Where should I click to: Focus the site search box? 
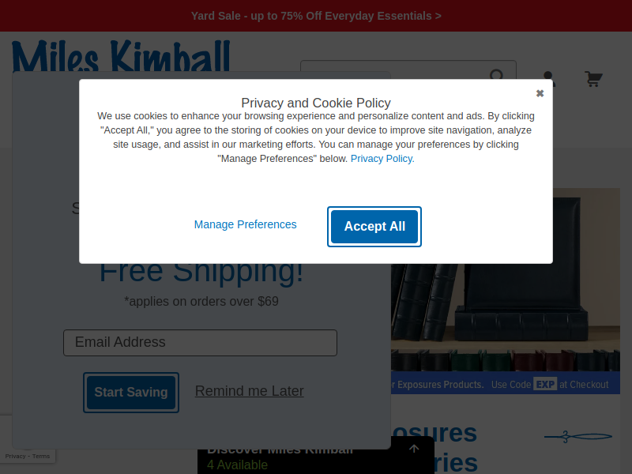point(408,70)
